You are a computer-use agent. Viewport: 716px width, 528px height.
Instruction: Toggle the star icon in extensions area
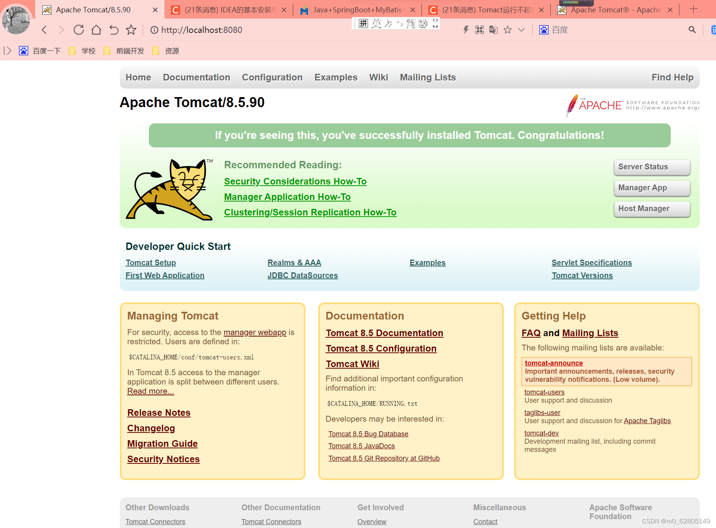(507, 29)
